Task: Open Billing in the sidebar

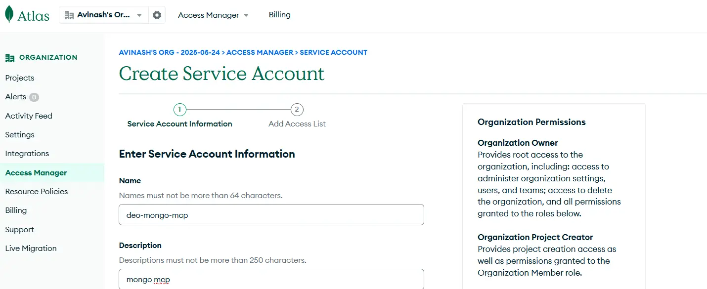Action: [16, 210]
